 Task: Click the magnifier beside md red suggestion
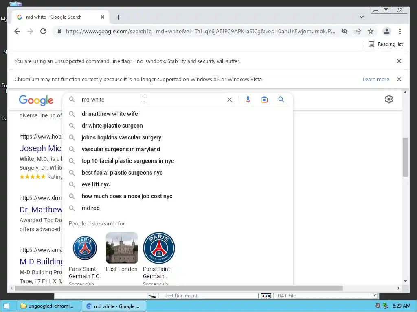[x=72, y=208]
